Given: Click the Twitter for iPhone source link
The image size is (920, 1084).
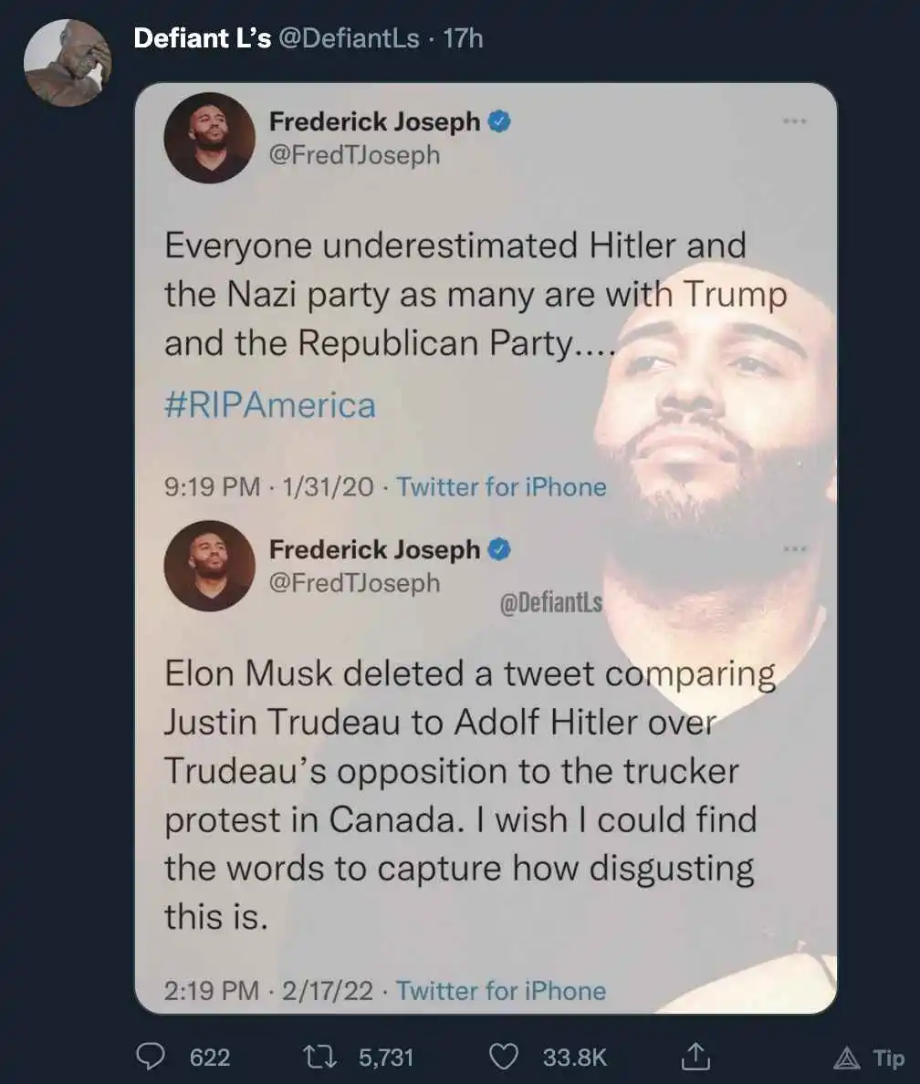Looking at the screenshot, I should click(x=501, y=486).
